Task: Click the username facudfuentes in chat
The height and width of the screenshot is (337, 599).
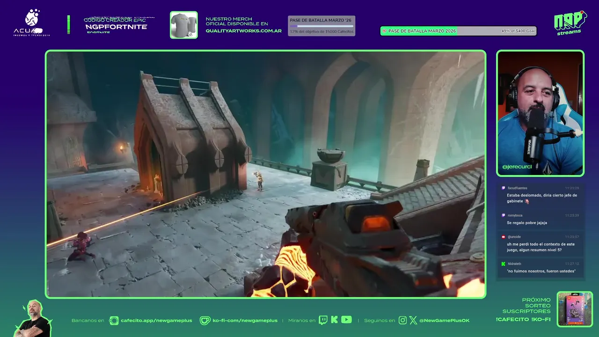Action: pos(518,188)
